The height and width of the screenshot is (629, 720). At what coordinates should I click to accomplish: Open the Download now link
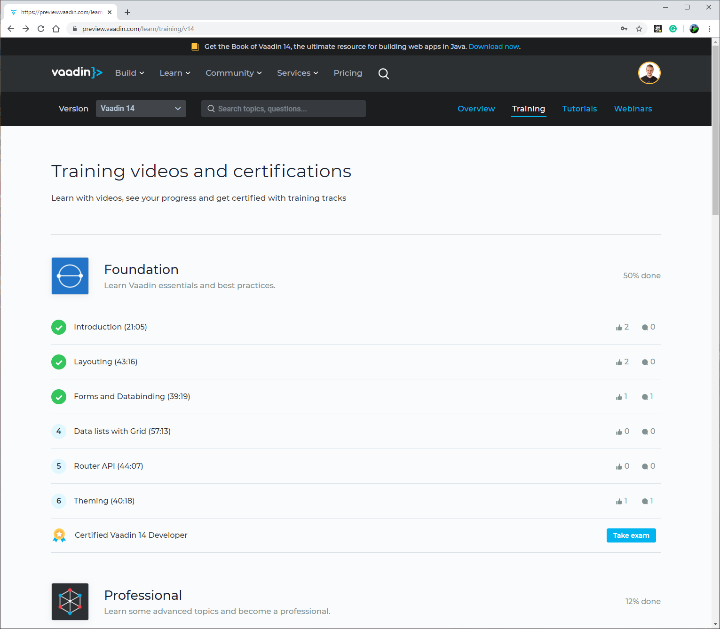click(493, 46)
